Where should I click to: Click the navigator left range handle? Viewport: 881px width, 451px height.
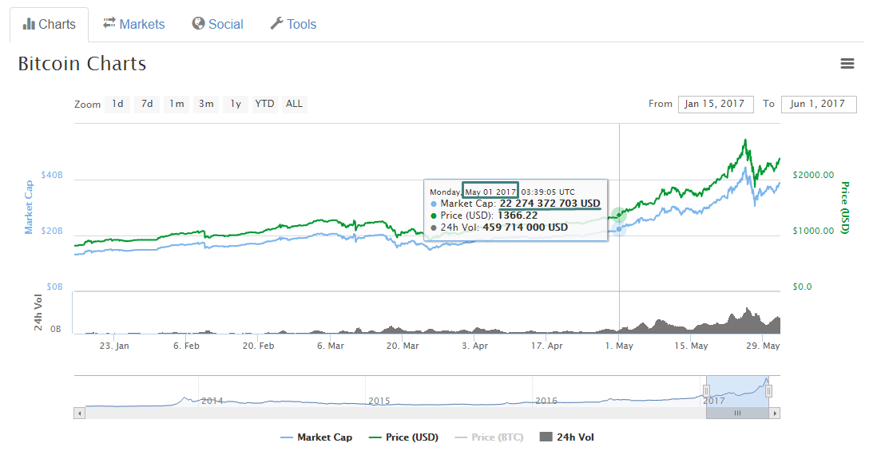click(706, 390)
